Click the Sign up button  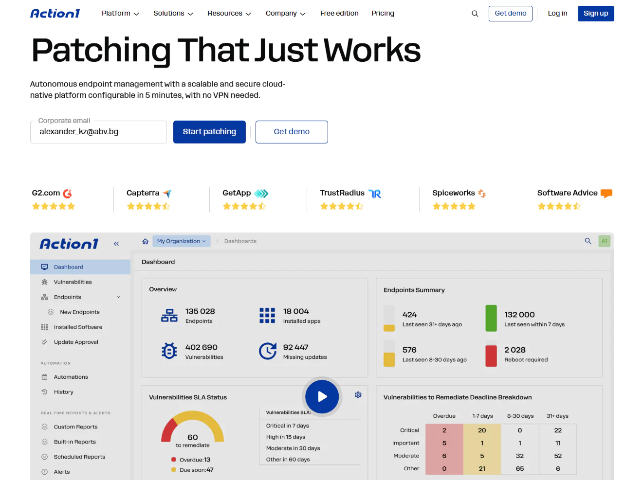coord(596,14)
